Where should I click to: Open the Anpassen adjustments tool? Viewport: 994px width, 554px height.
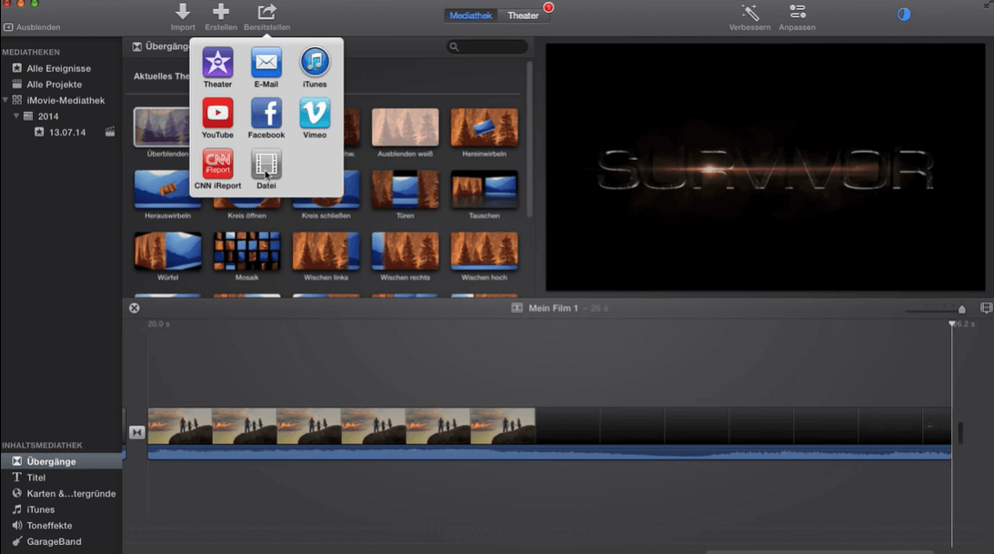pos(798,12)
